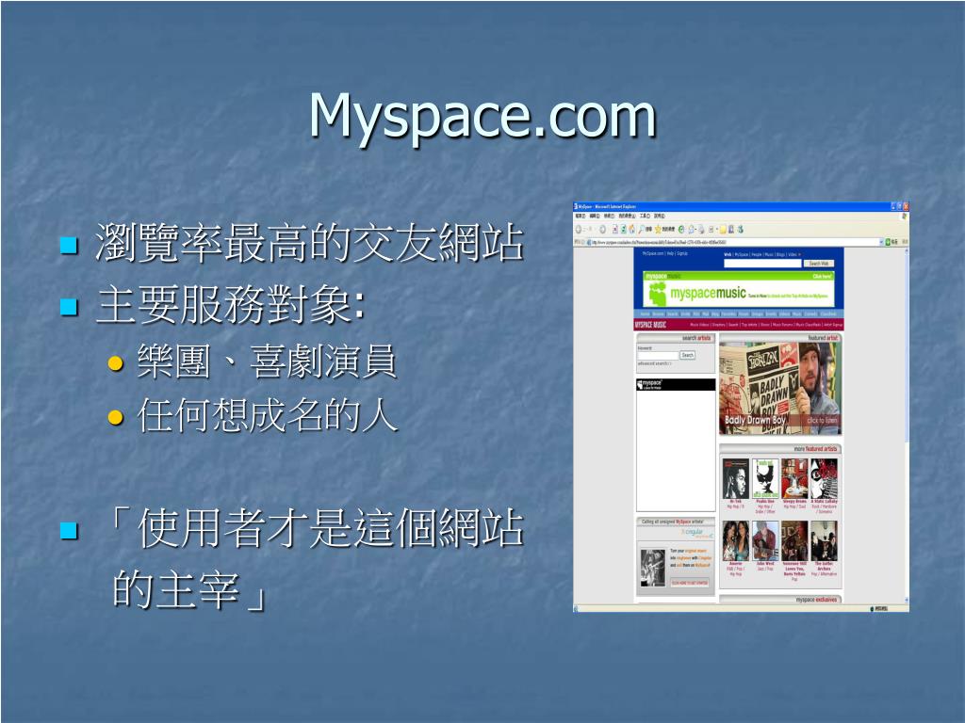Click the Amerie two-women thumbnail
The width and height of the screenshot is (965, 723).
[x=736, y=541]
